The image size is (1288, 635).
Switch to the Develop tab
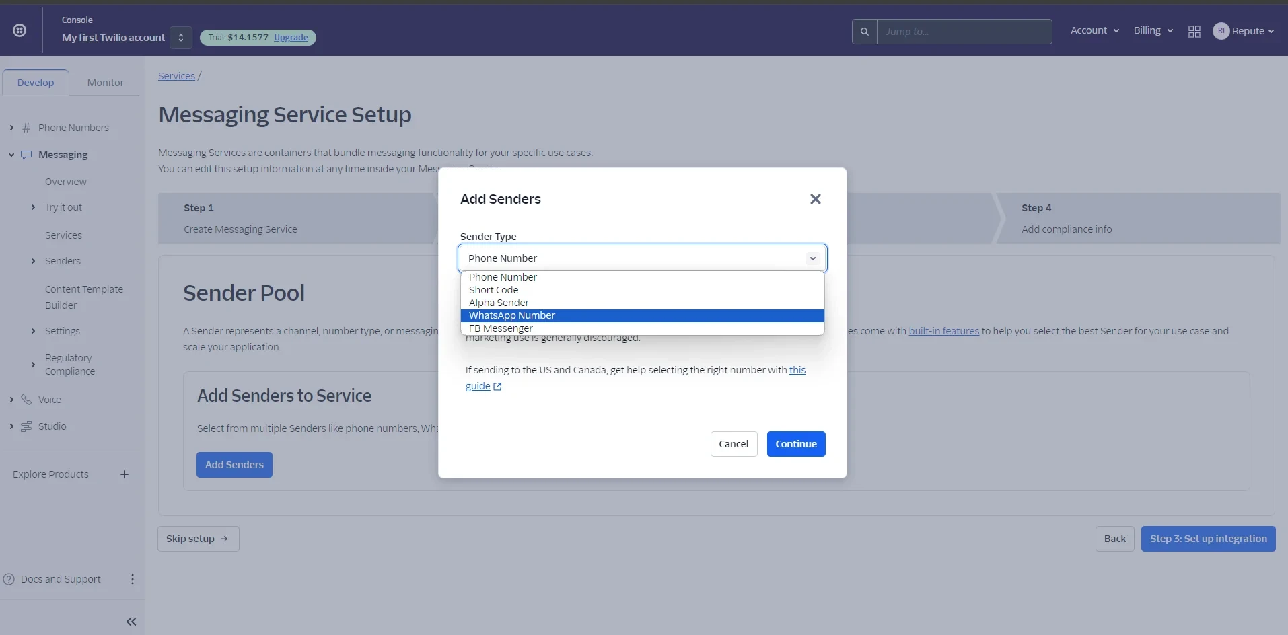tap(36, 83)
